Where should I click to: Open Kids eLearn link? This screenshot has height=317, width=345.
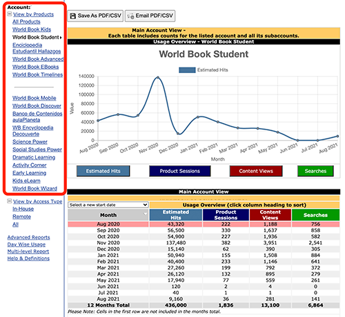[26, 181]
